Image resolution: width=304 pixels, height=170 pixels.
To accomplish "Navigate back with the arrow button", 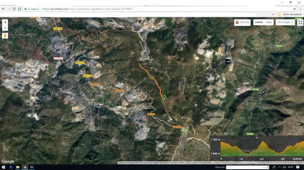I will tap(3, 9).
